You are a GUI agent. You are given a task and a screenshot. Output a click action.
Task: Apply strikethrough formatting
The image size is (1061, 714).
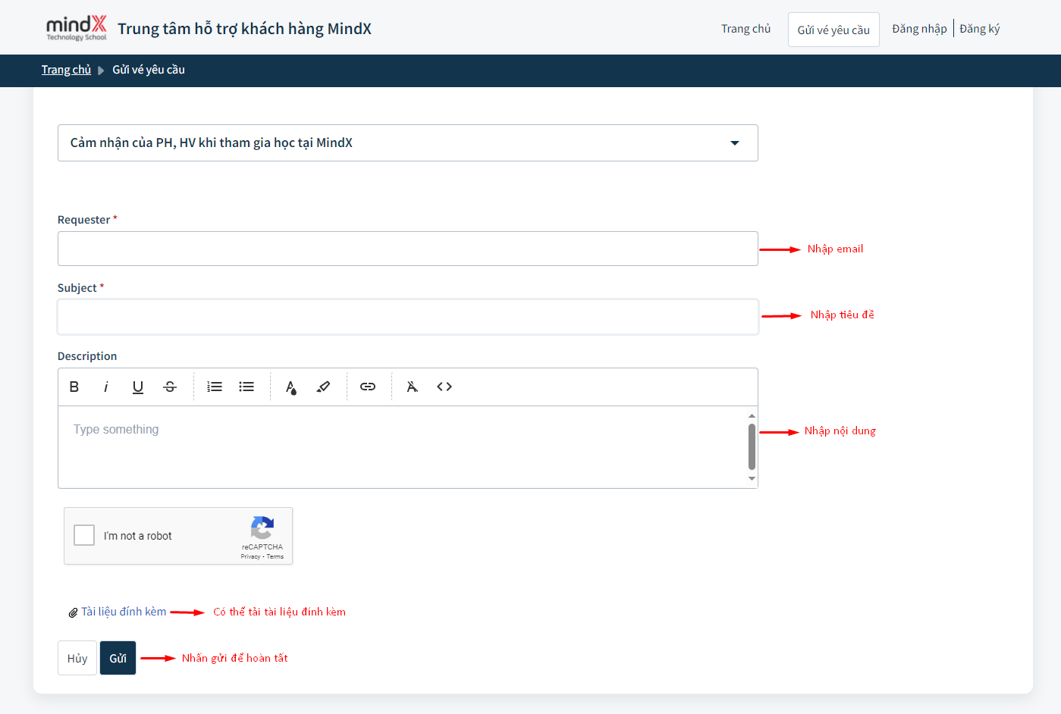170,387
